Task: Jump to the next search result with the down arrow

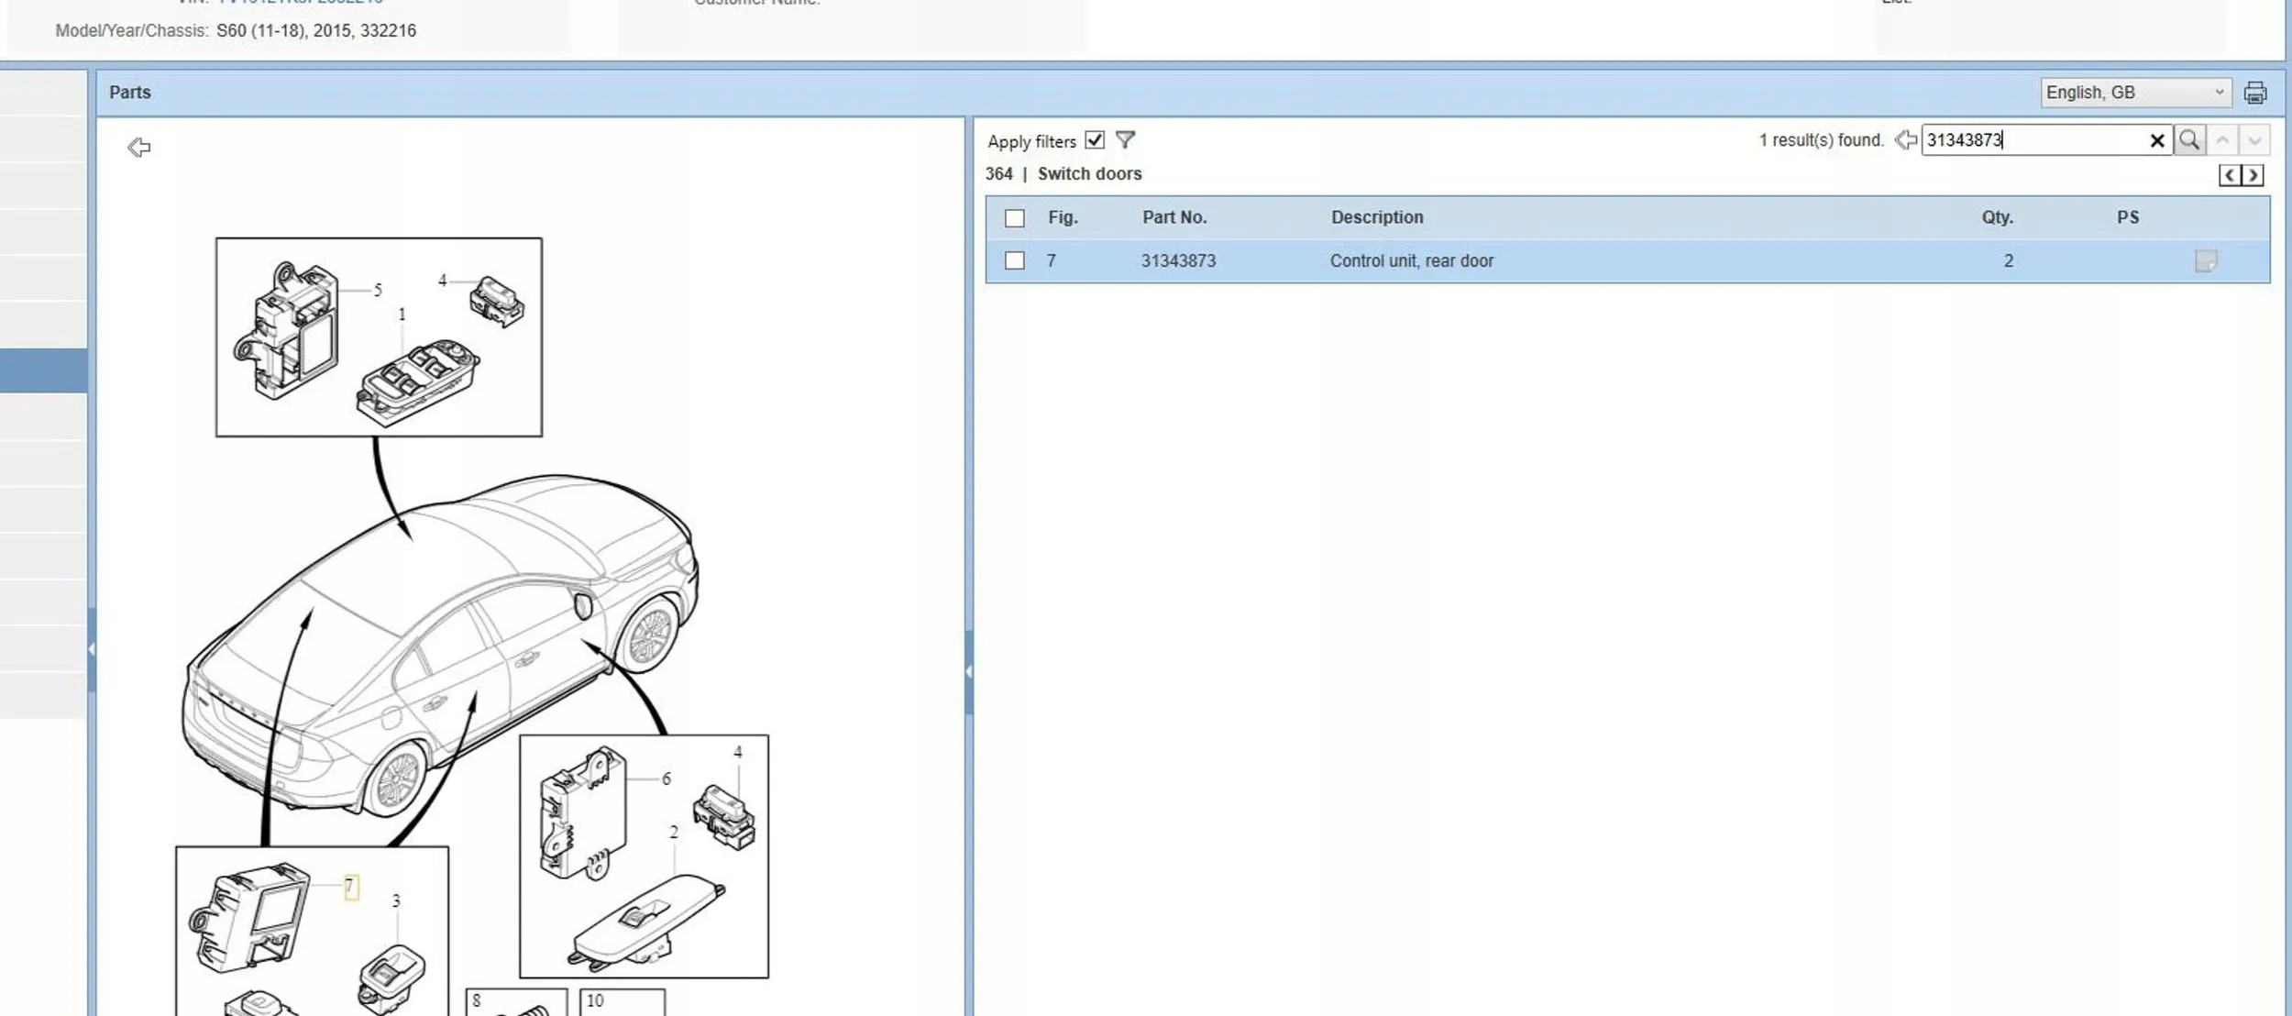Action: coord(2254,140)
